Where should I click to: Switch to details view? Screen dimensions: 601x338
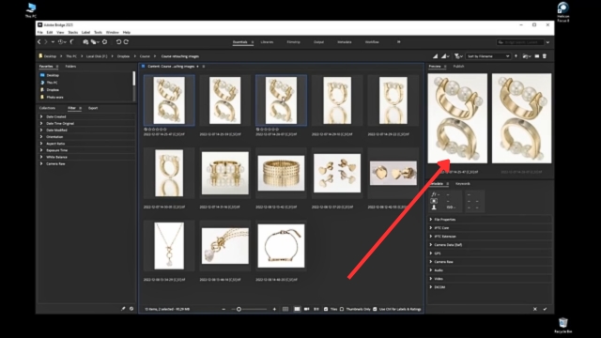pos(307,309)
